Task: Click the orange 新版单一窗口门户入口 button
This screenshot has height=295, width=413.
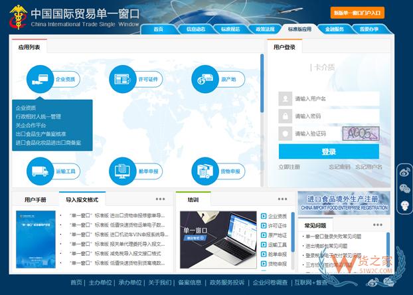Action: pyautogui.click(x=357, y=13)
